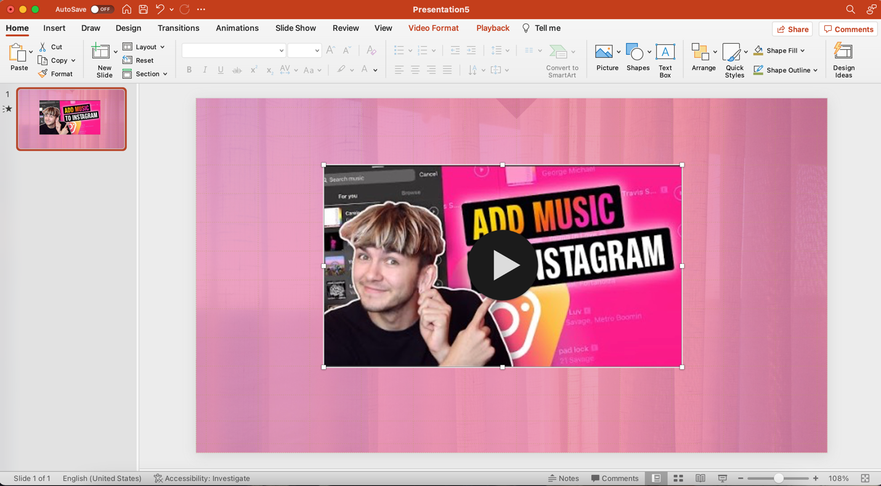
Task: Toggle the Notes pane
Action: tap(563, 478)
